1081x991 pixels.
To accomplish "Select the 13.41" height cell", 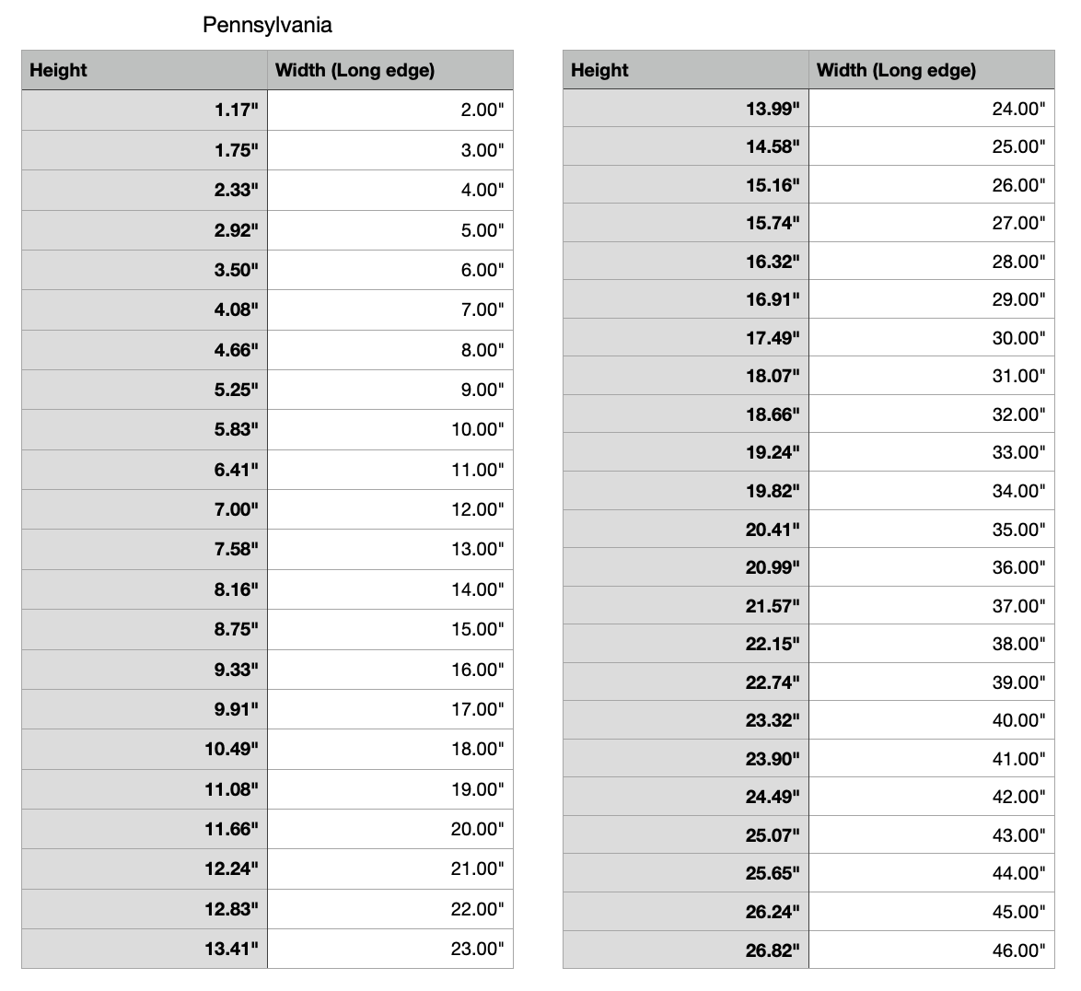I will tap(231, 949).
